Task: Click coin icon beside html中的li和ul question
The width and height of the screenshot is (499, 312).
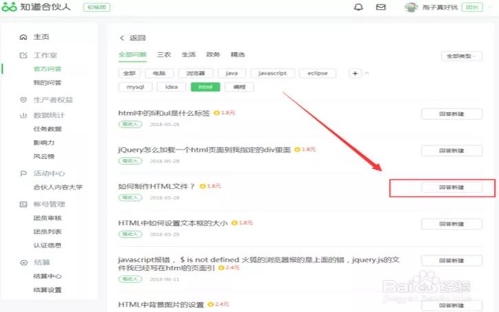Action: (x=217, y=113)
